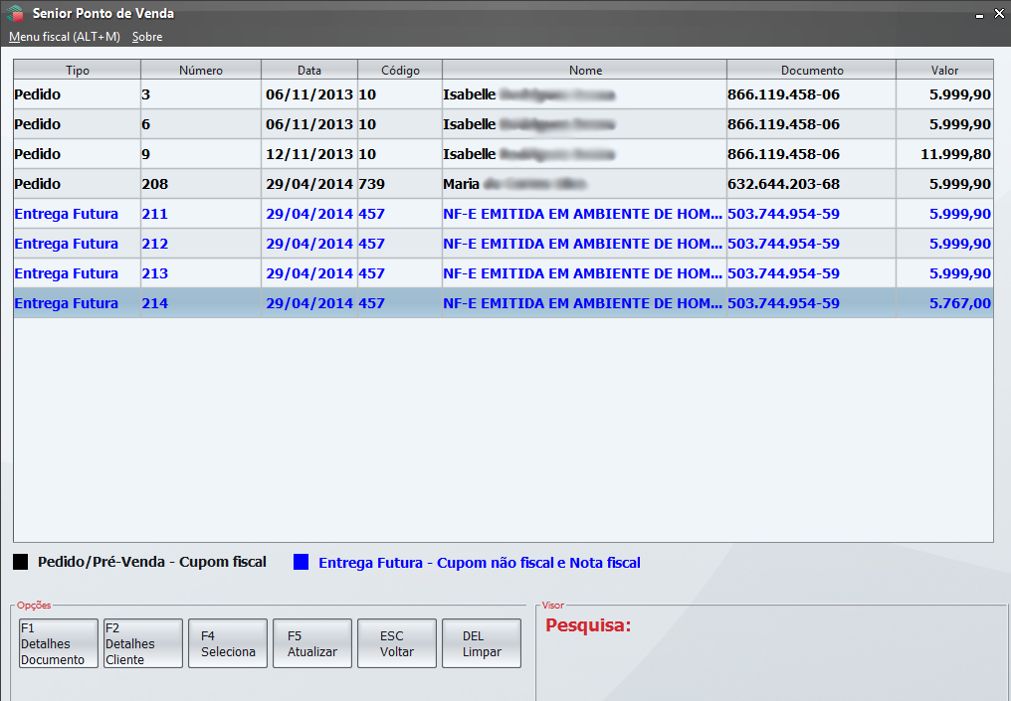Sort by the Tipo column header

tap(78, 70)
